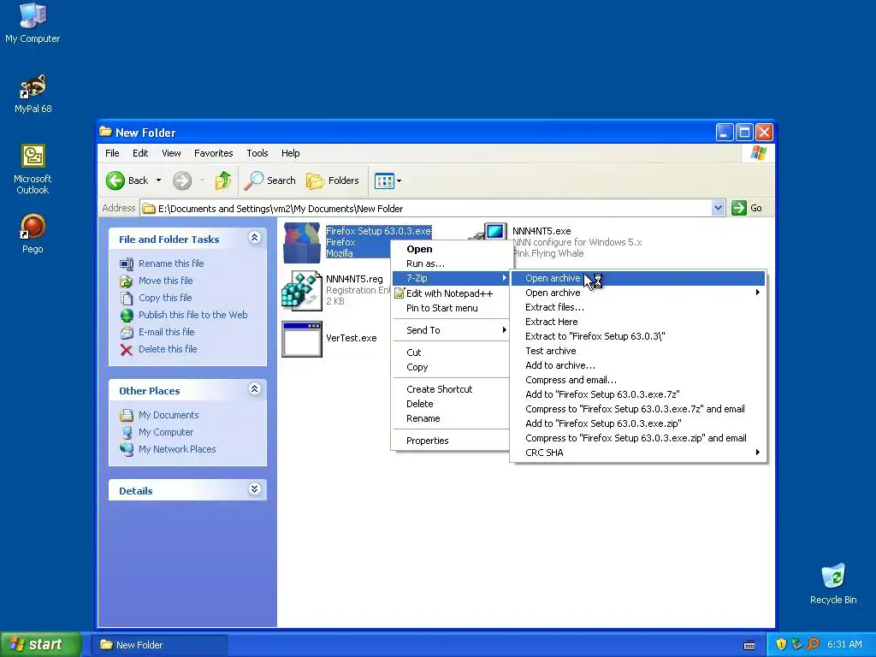Click the E-mail this file envelope icon
876x657 pixels.
(x=127, y=333)
